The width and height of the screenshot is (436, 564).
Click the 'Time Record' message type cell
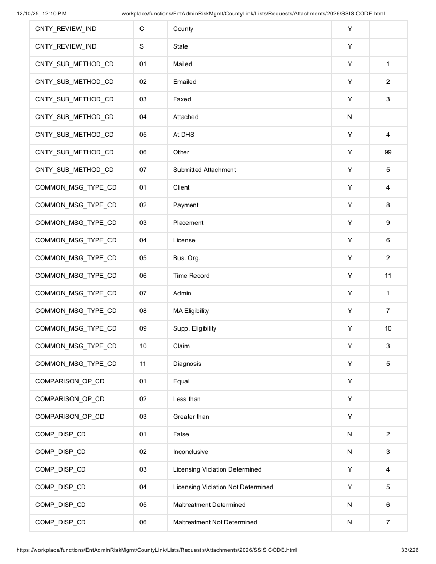(x=249, y=276)
